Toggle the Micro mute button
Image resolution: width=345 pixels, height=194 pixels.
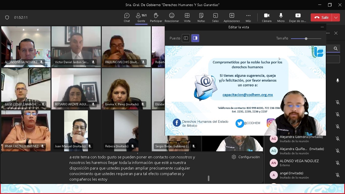pos(281,17)
